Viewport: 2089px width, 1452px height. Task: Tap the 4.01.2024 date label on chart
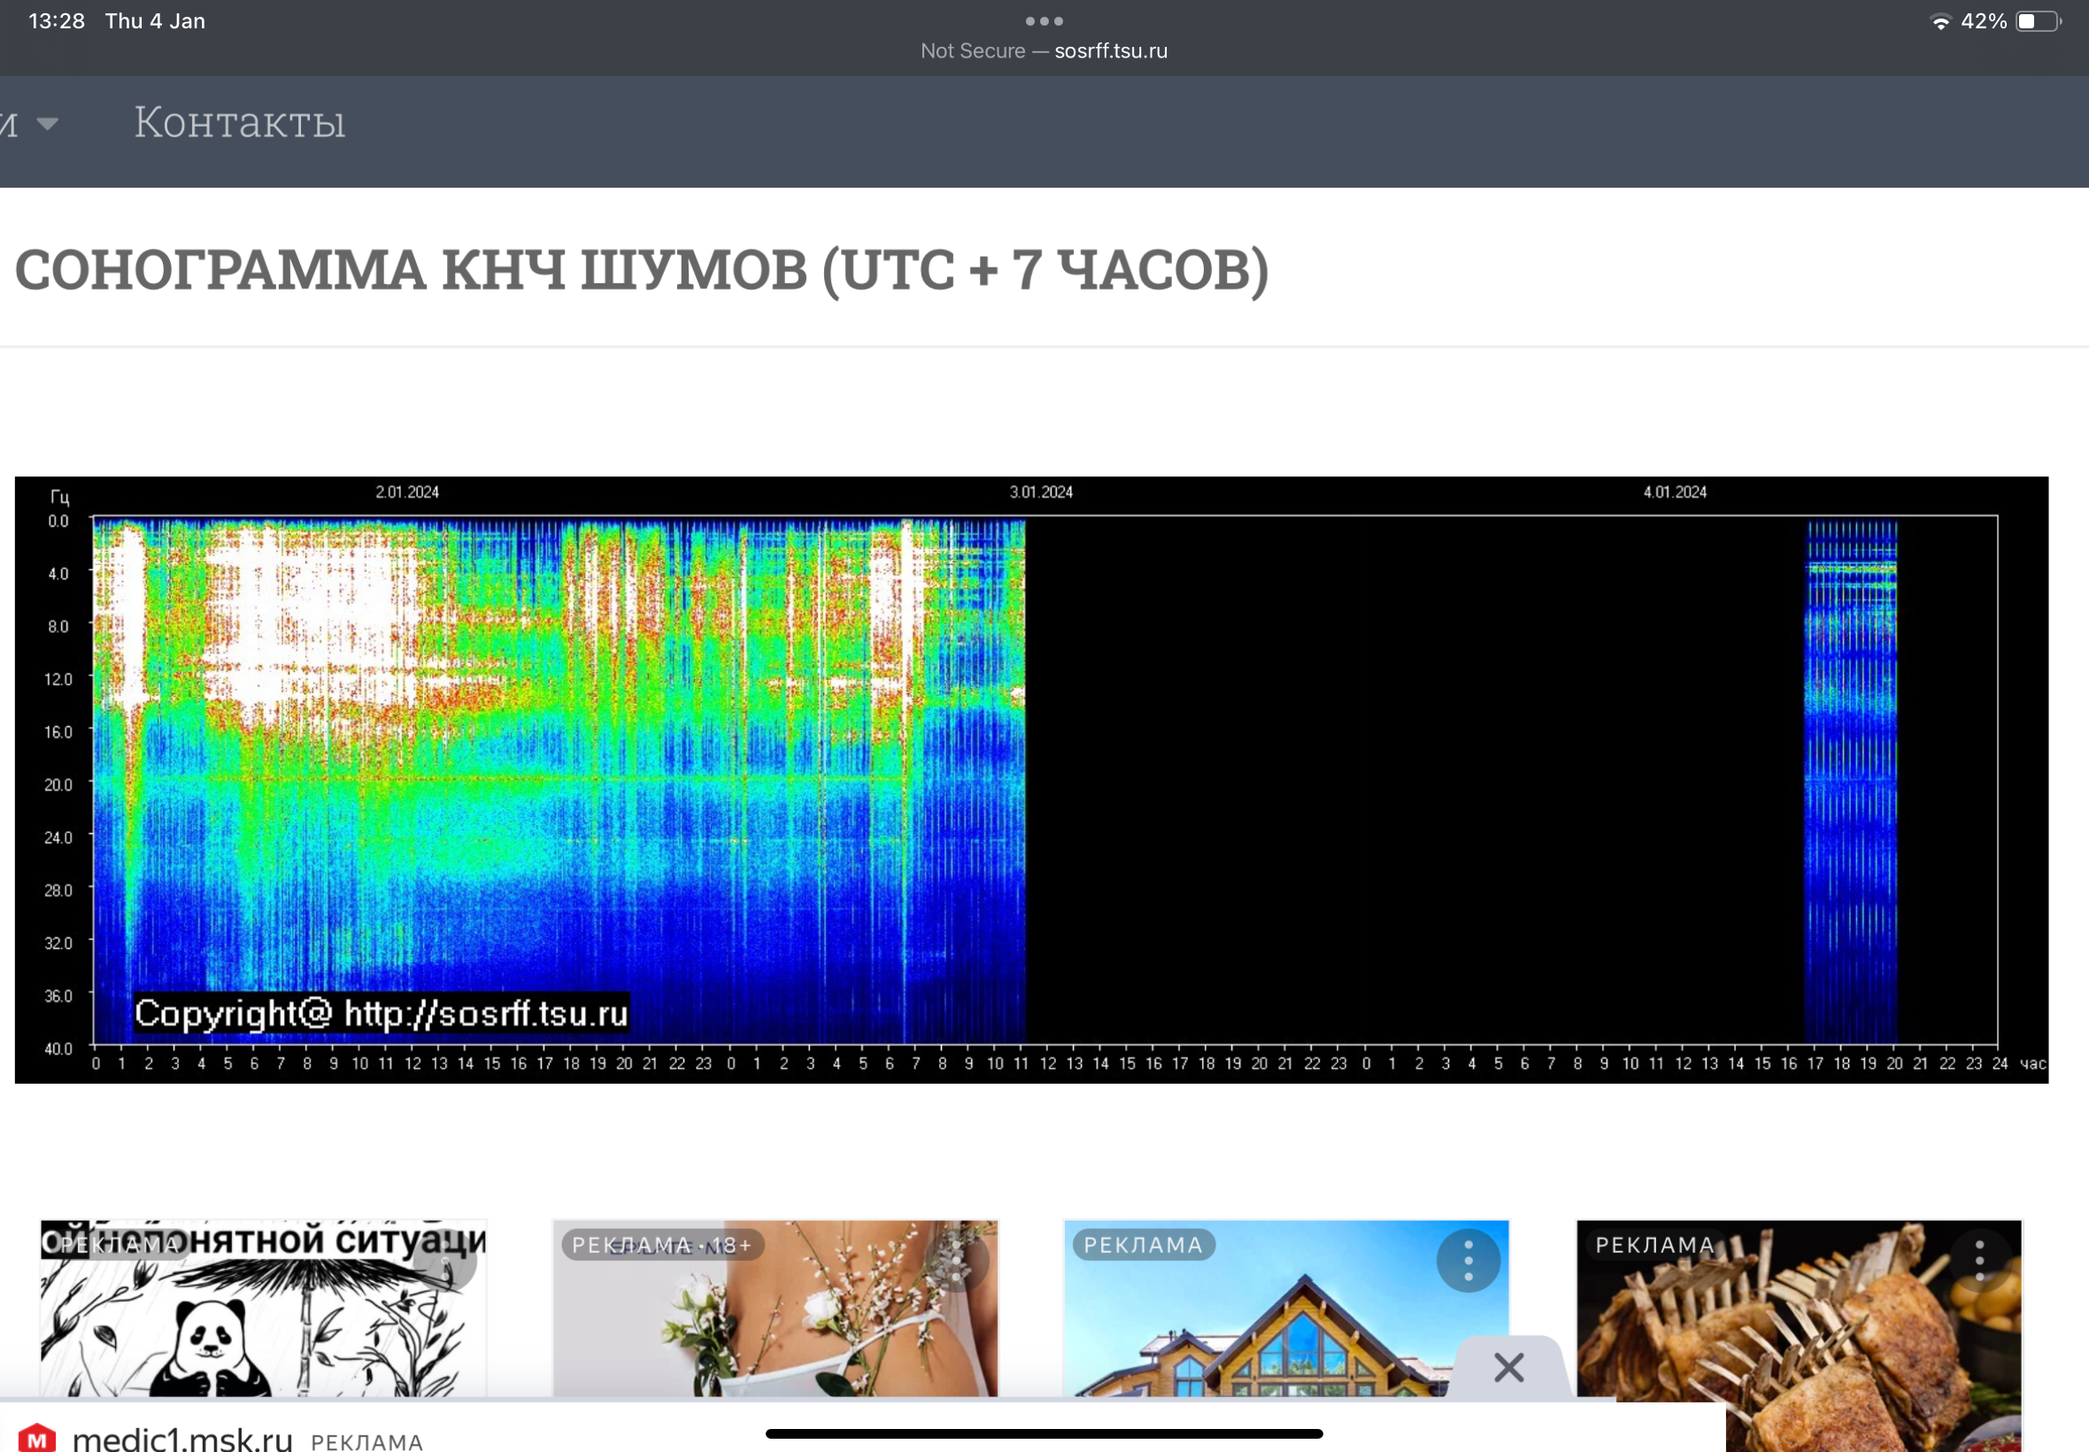click(x=1674, y=492)
